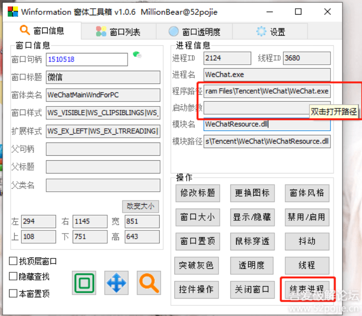
Task: Enable 鼠标穿透 for the window
Action: tap(252, 241)
